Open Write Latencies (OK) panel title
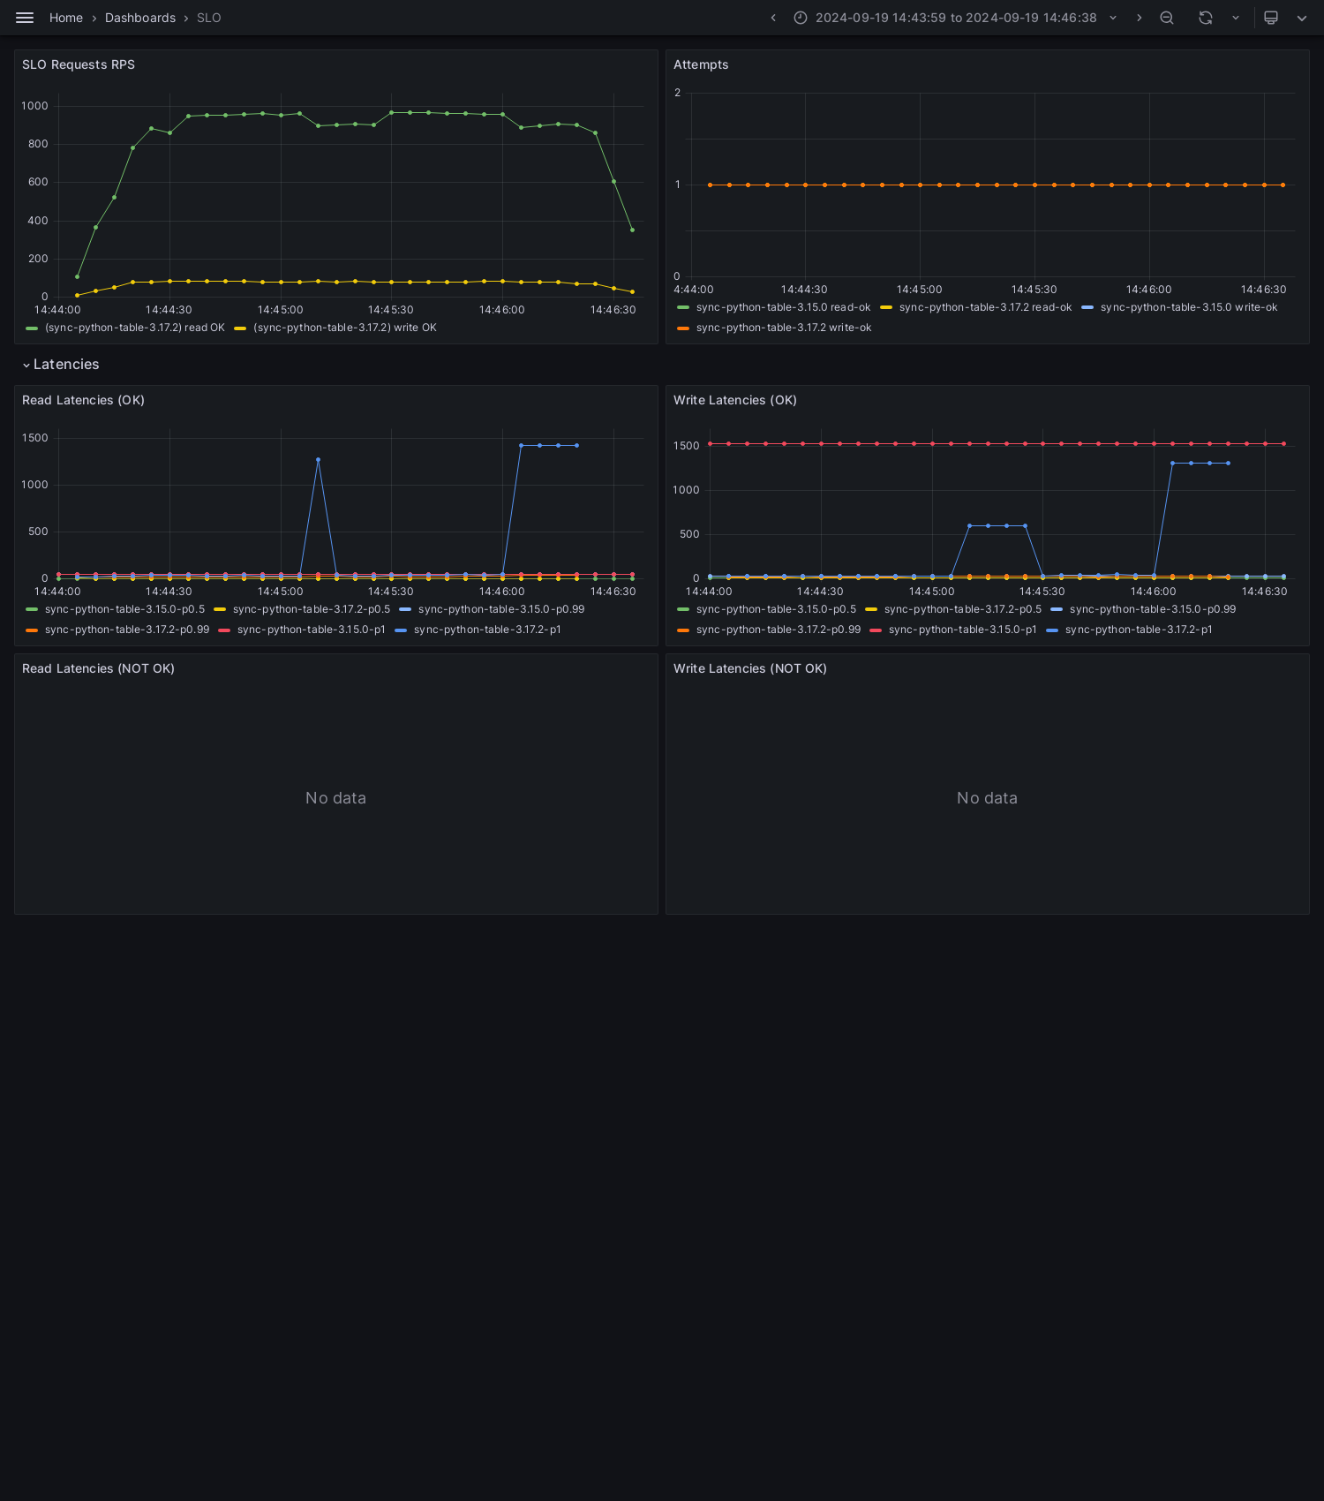 pos(735,400)
